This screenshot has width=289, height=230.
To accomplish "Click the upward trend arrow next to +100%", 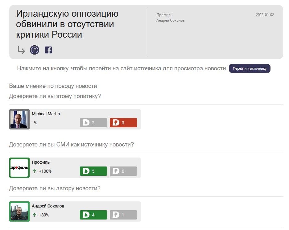I will [x=34, y=171].
